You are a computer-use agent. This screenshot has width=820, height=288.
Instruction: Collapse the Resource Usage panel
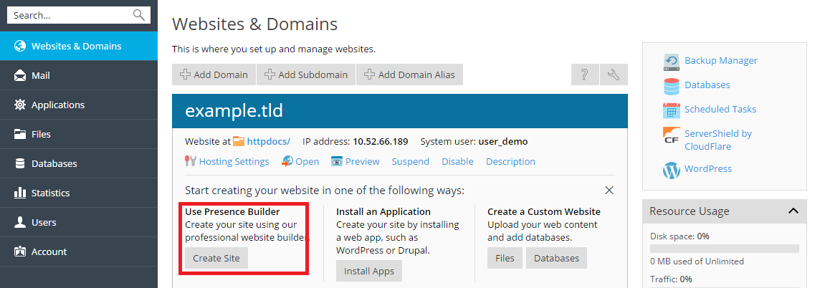[793, 211]
